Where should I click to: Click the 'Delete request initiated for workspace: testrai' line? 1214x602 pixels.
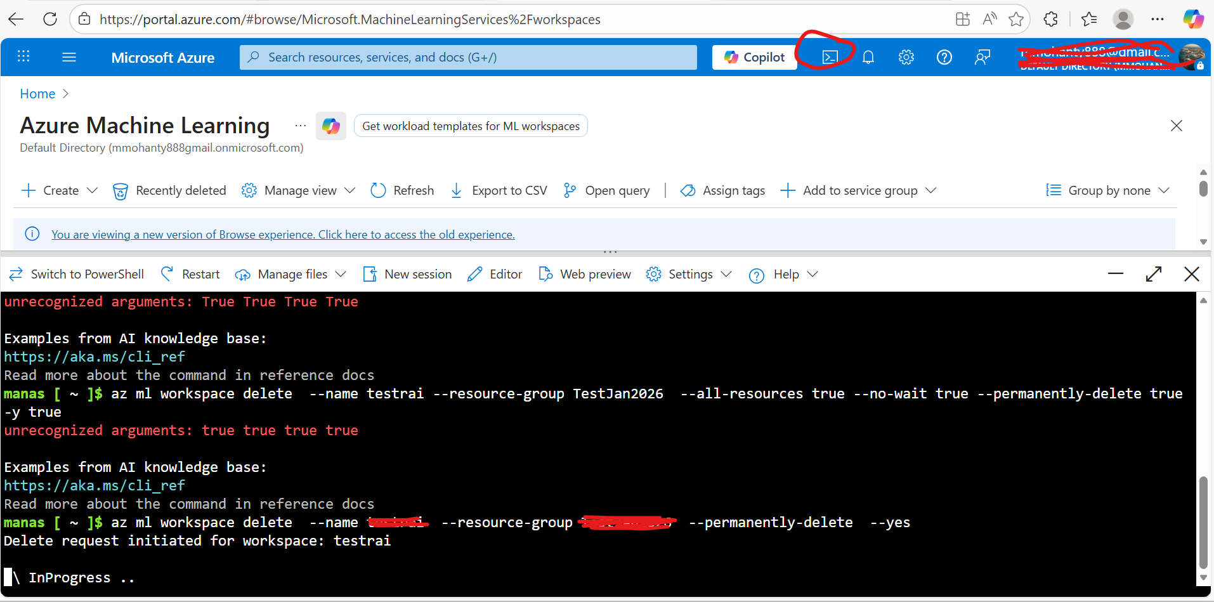click(x=197, y=541)
